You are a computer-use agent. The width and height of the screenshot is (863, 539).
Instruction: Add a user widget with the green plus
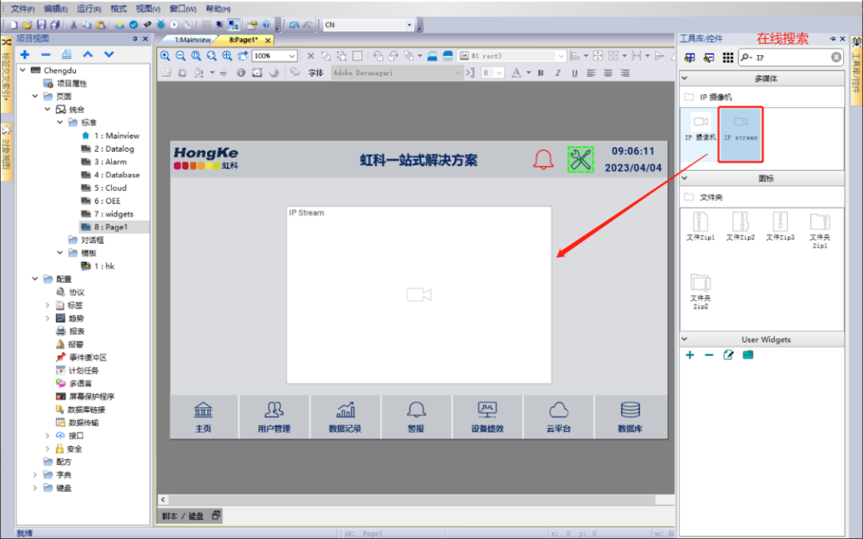coord(690,355)
